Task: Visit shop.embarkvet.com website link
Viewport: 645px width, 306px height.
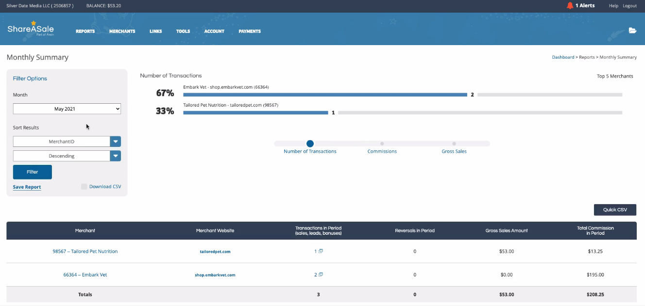Action: pos(215,275)
